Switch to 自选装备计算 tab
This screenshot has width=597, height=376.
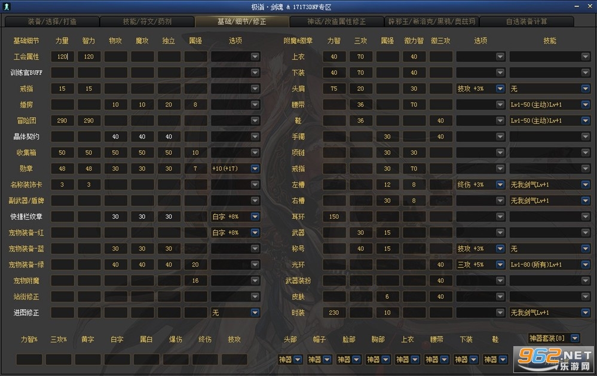(x=526, y=22)
